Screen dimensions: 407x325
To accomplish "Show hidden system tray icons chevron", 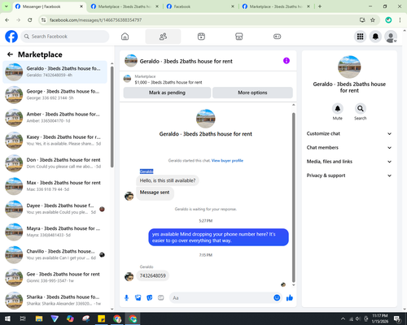I will (343, 318).
